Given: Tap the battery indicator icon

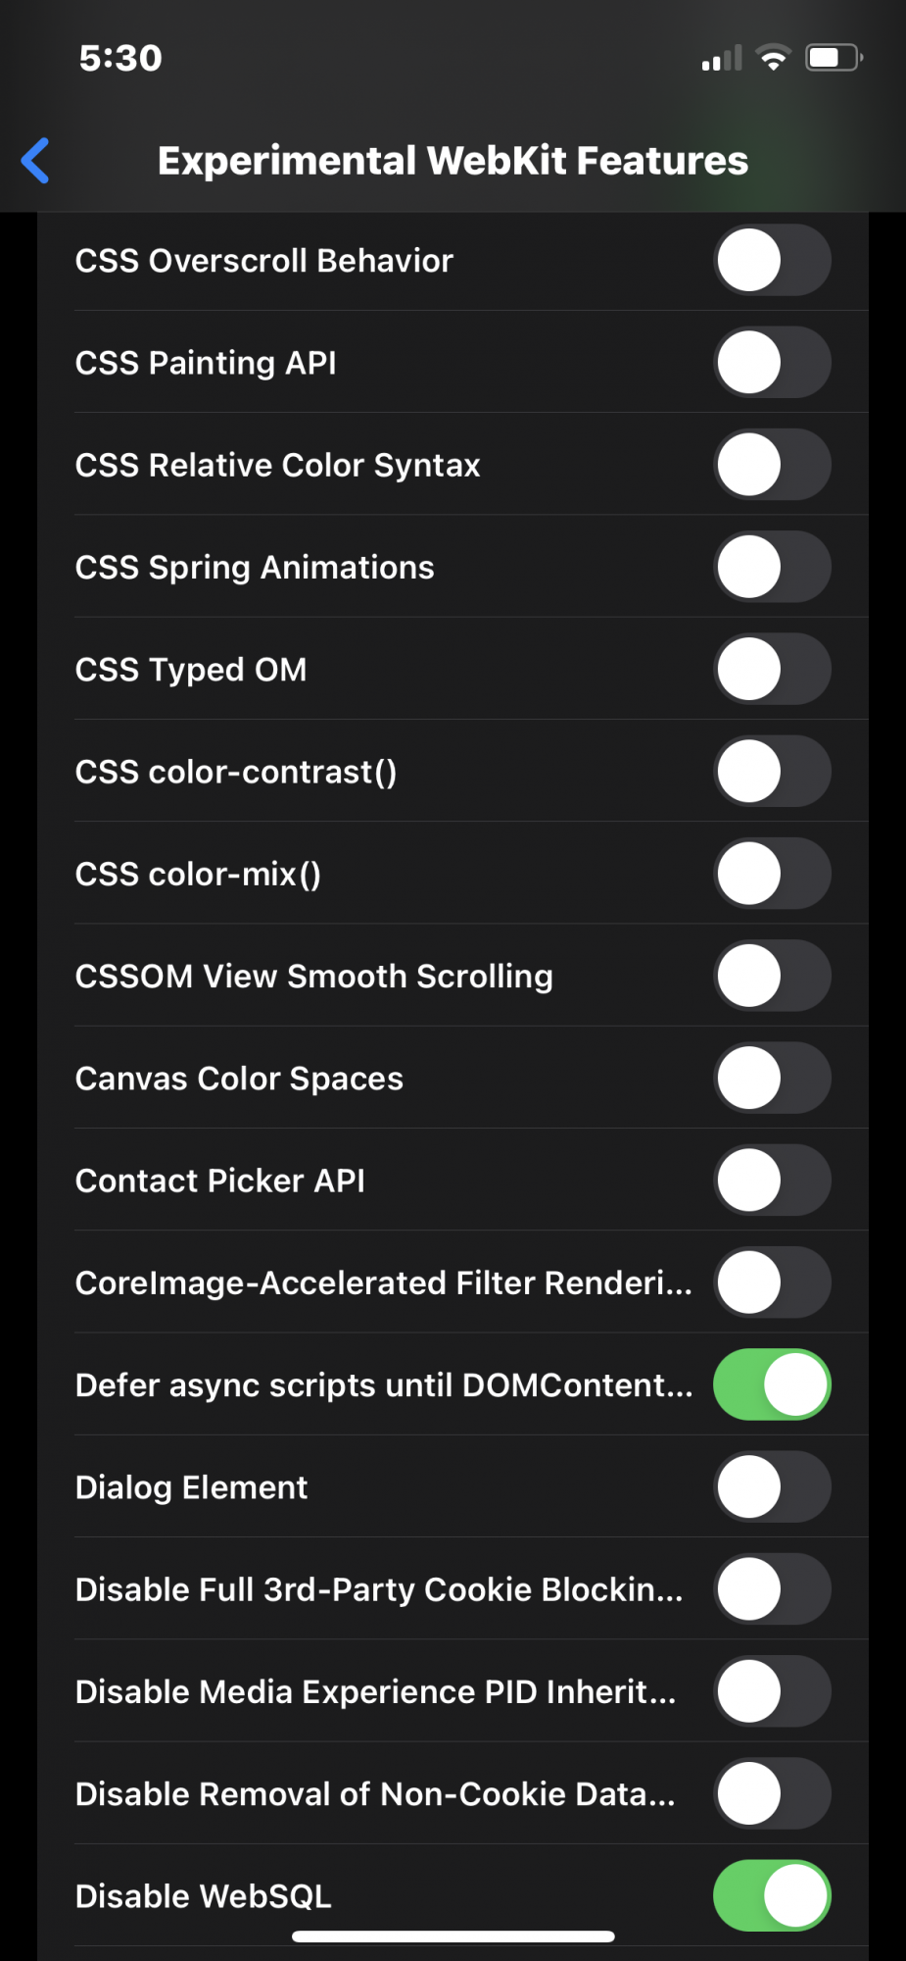Looking at the screenshot, I should pos(834,58).
